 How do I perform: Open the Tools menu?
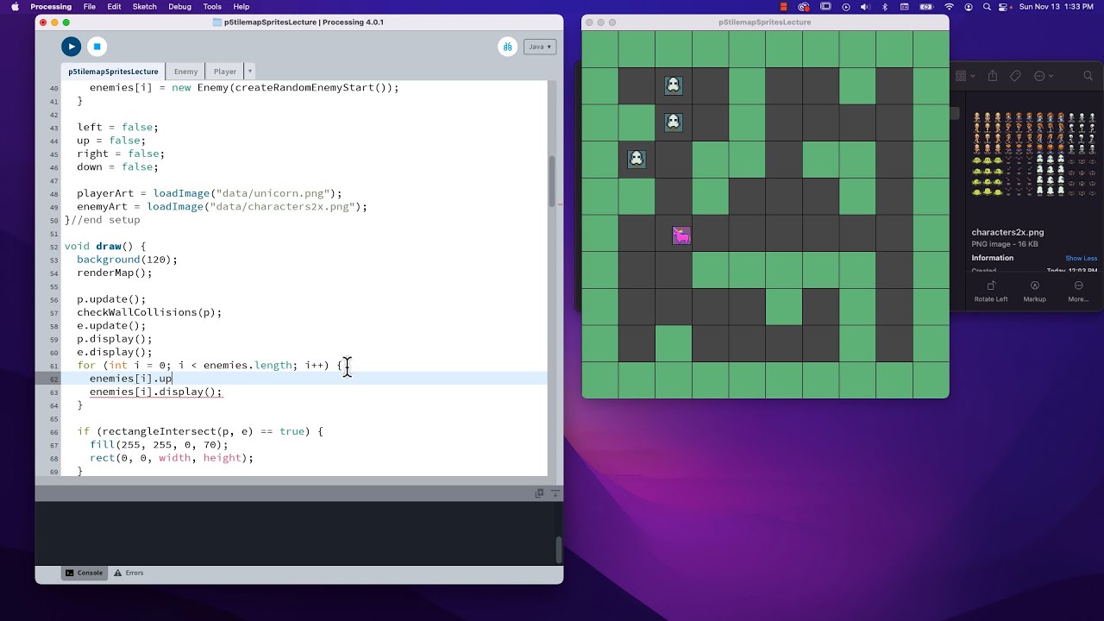pos(212,7)
